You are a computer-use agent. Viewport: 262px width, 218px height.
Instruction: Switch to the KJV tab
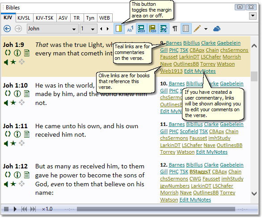(8, 17)
